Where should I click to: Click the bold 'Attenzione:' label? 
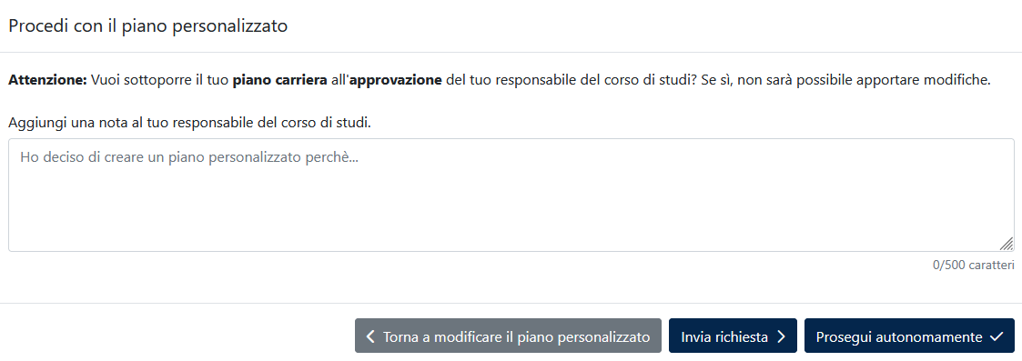coord(47,81)
